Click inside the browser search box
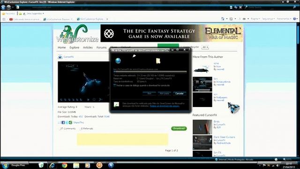300x169 pixels. (x=269, y=8)
